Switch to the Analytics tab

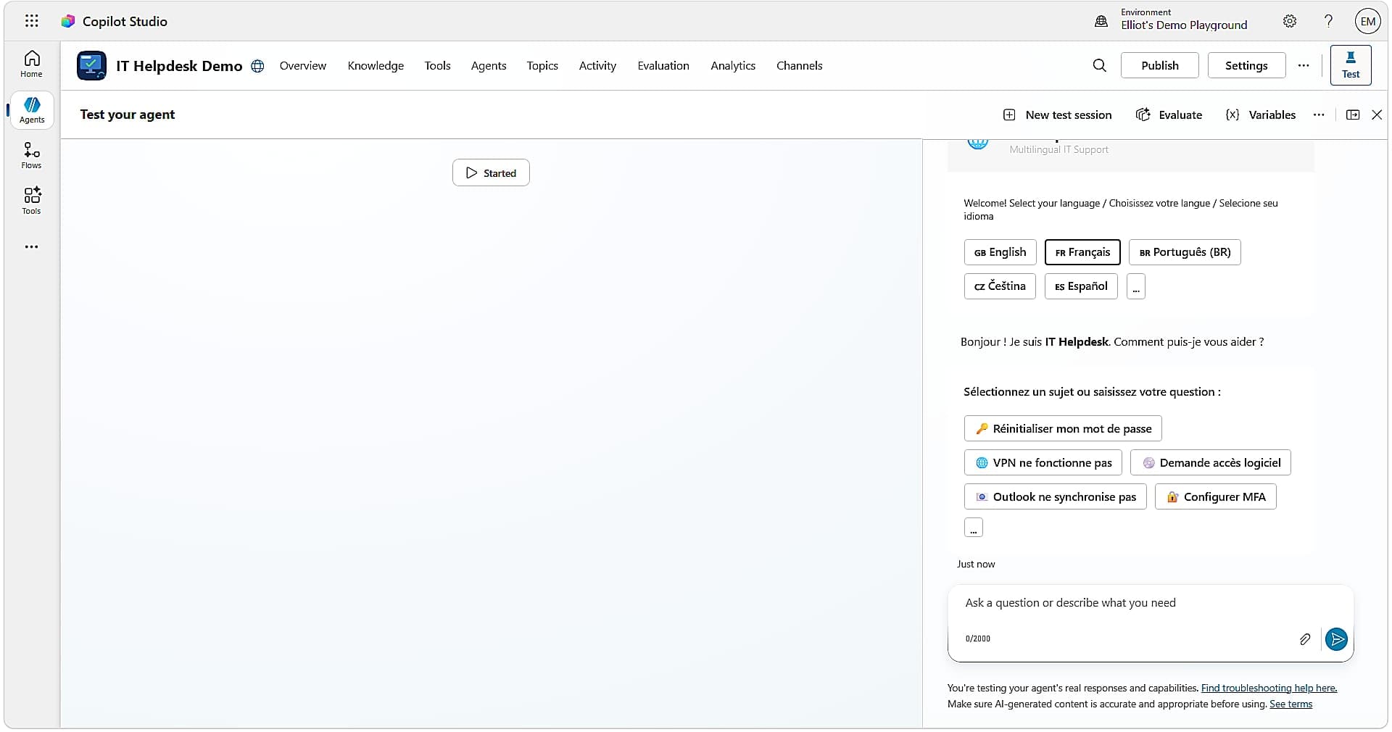point(733,65)
